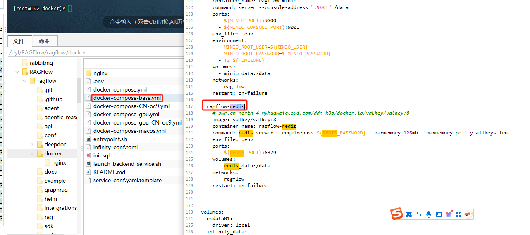Open the Sogou soft keyboard icon
Viewport: 530px width, 235px height.
pyautogui.click(x=439, y=214)
